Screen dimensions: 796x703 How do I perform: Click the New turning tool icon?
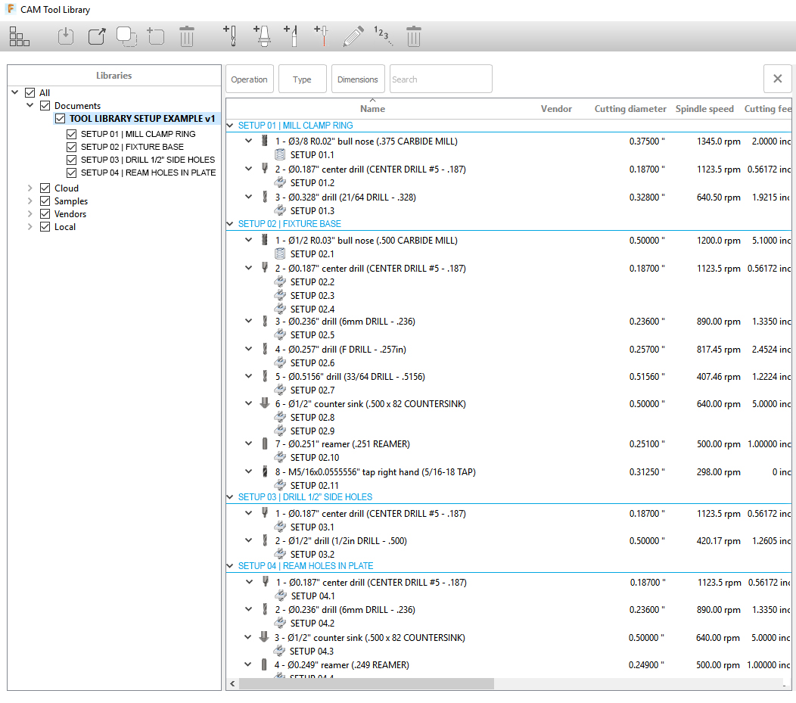pos(291,36)
